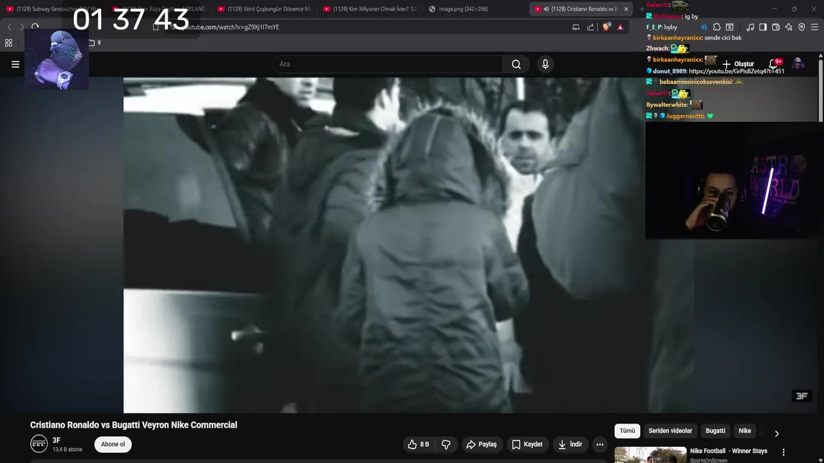Go back to the previous page
The height and width of the screenshot is (463, 824).
point(9,27)
